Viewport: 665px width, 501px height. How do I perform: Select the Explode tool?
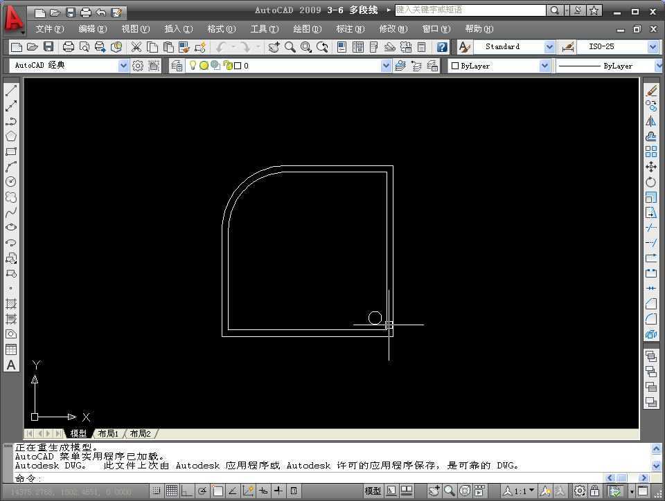tap(651, 334)
